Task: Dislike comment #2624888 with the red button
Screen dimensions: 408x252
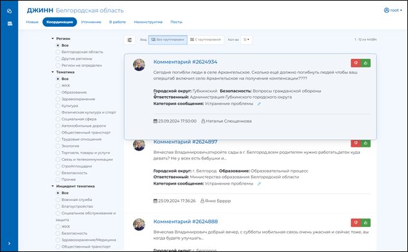Action: (356, 223)
